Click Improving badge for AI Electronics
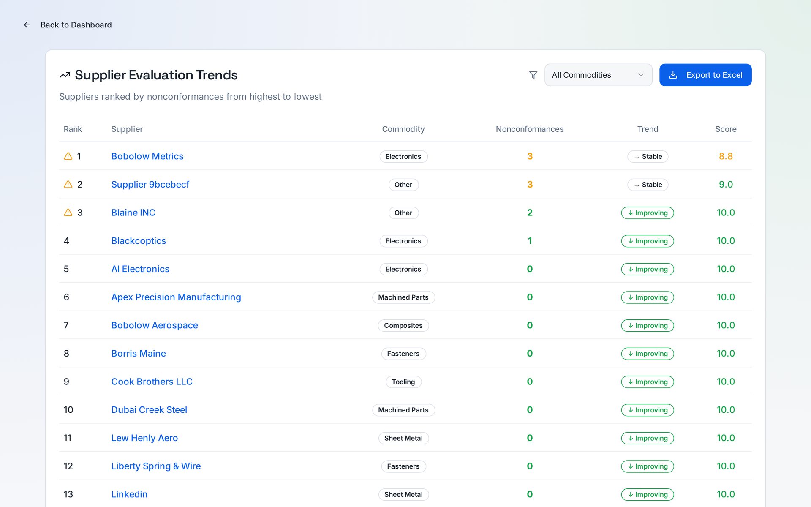The width and height of the screenshot is (811, 507). (x=648, y=269)
